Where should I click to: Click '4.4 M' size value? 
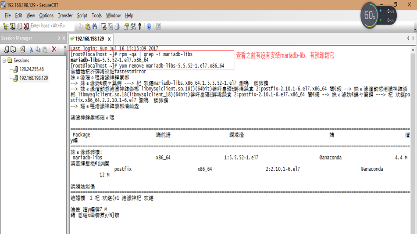point(401,158)
